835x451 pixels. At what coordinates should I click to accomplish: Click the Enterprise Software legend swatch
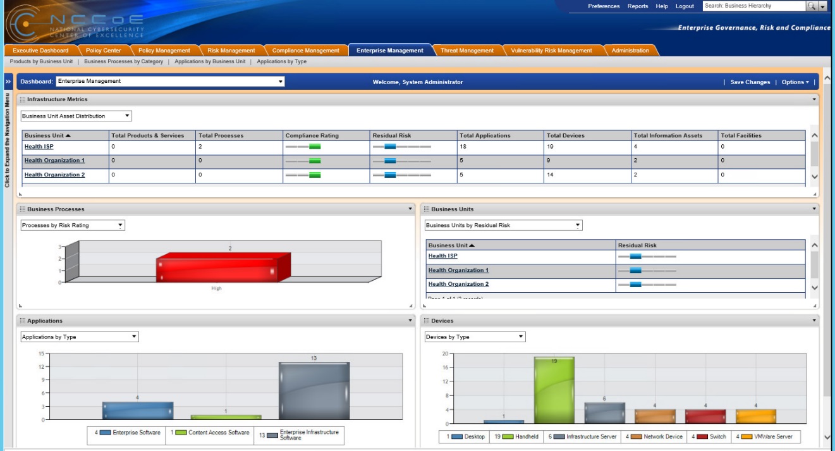pos(106,433)
